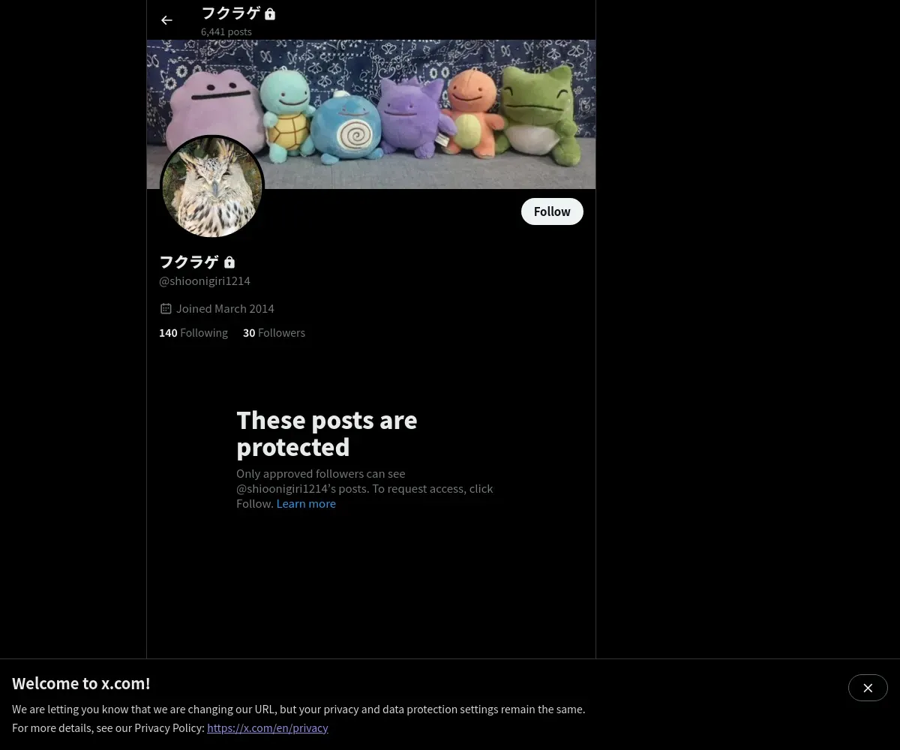Click the フクラゲ name in the header

point(231,13)
